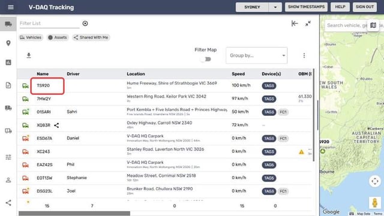Image resolution: width=384 pixels, height=216 pixels.
Task: Click the Terms link on the map
Action: coord(379,214)
